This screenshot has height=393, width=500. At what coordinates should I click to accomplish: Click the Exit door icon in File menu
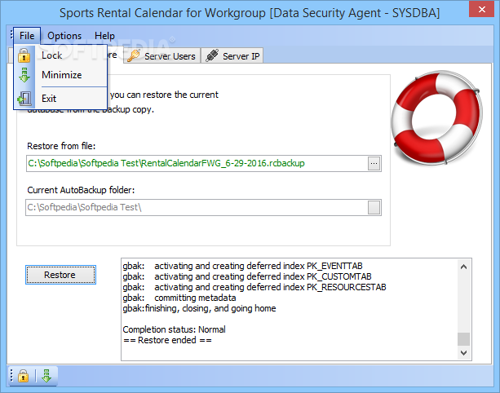(24, 99)
